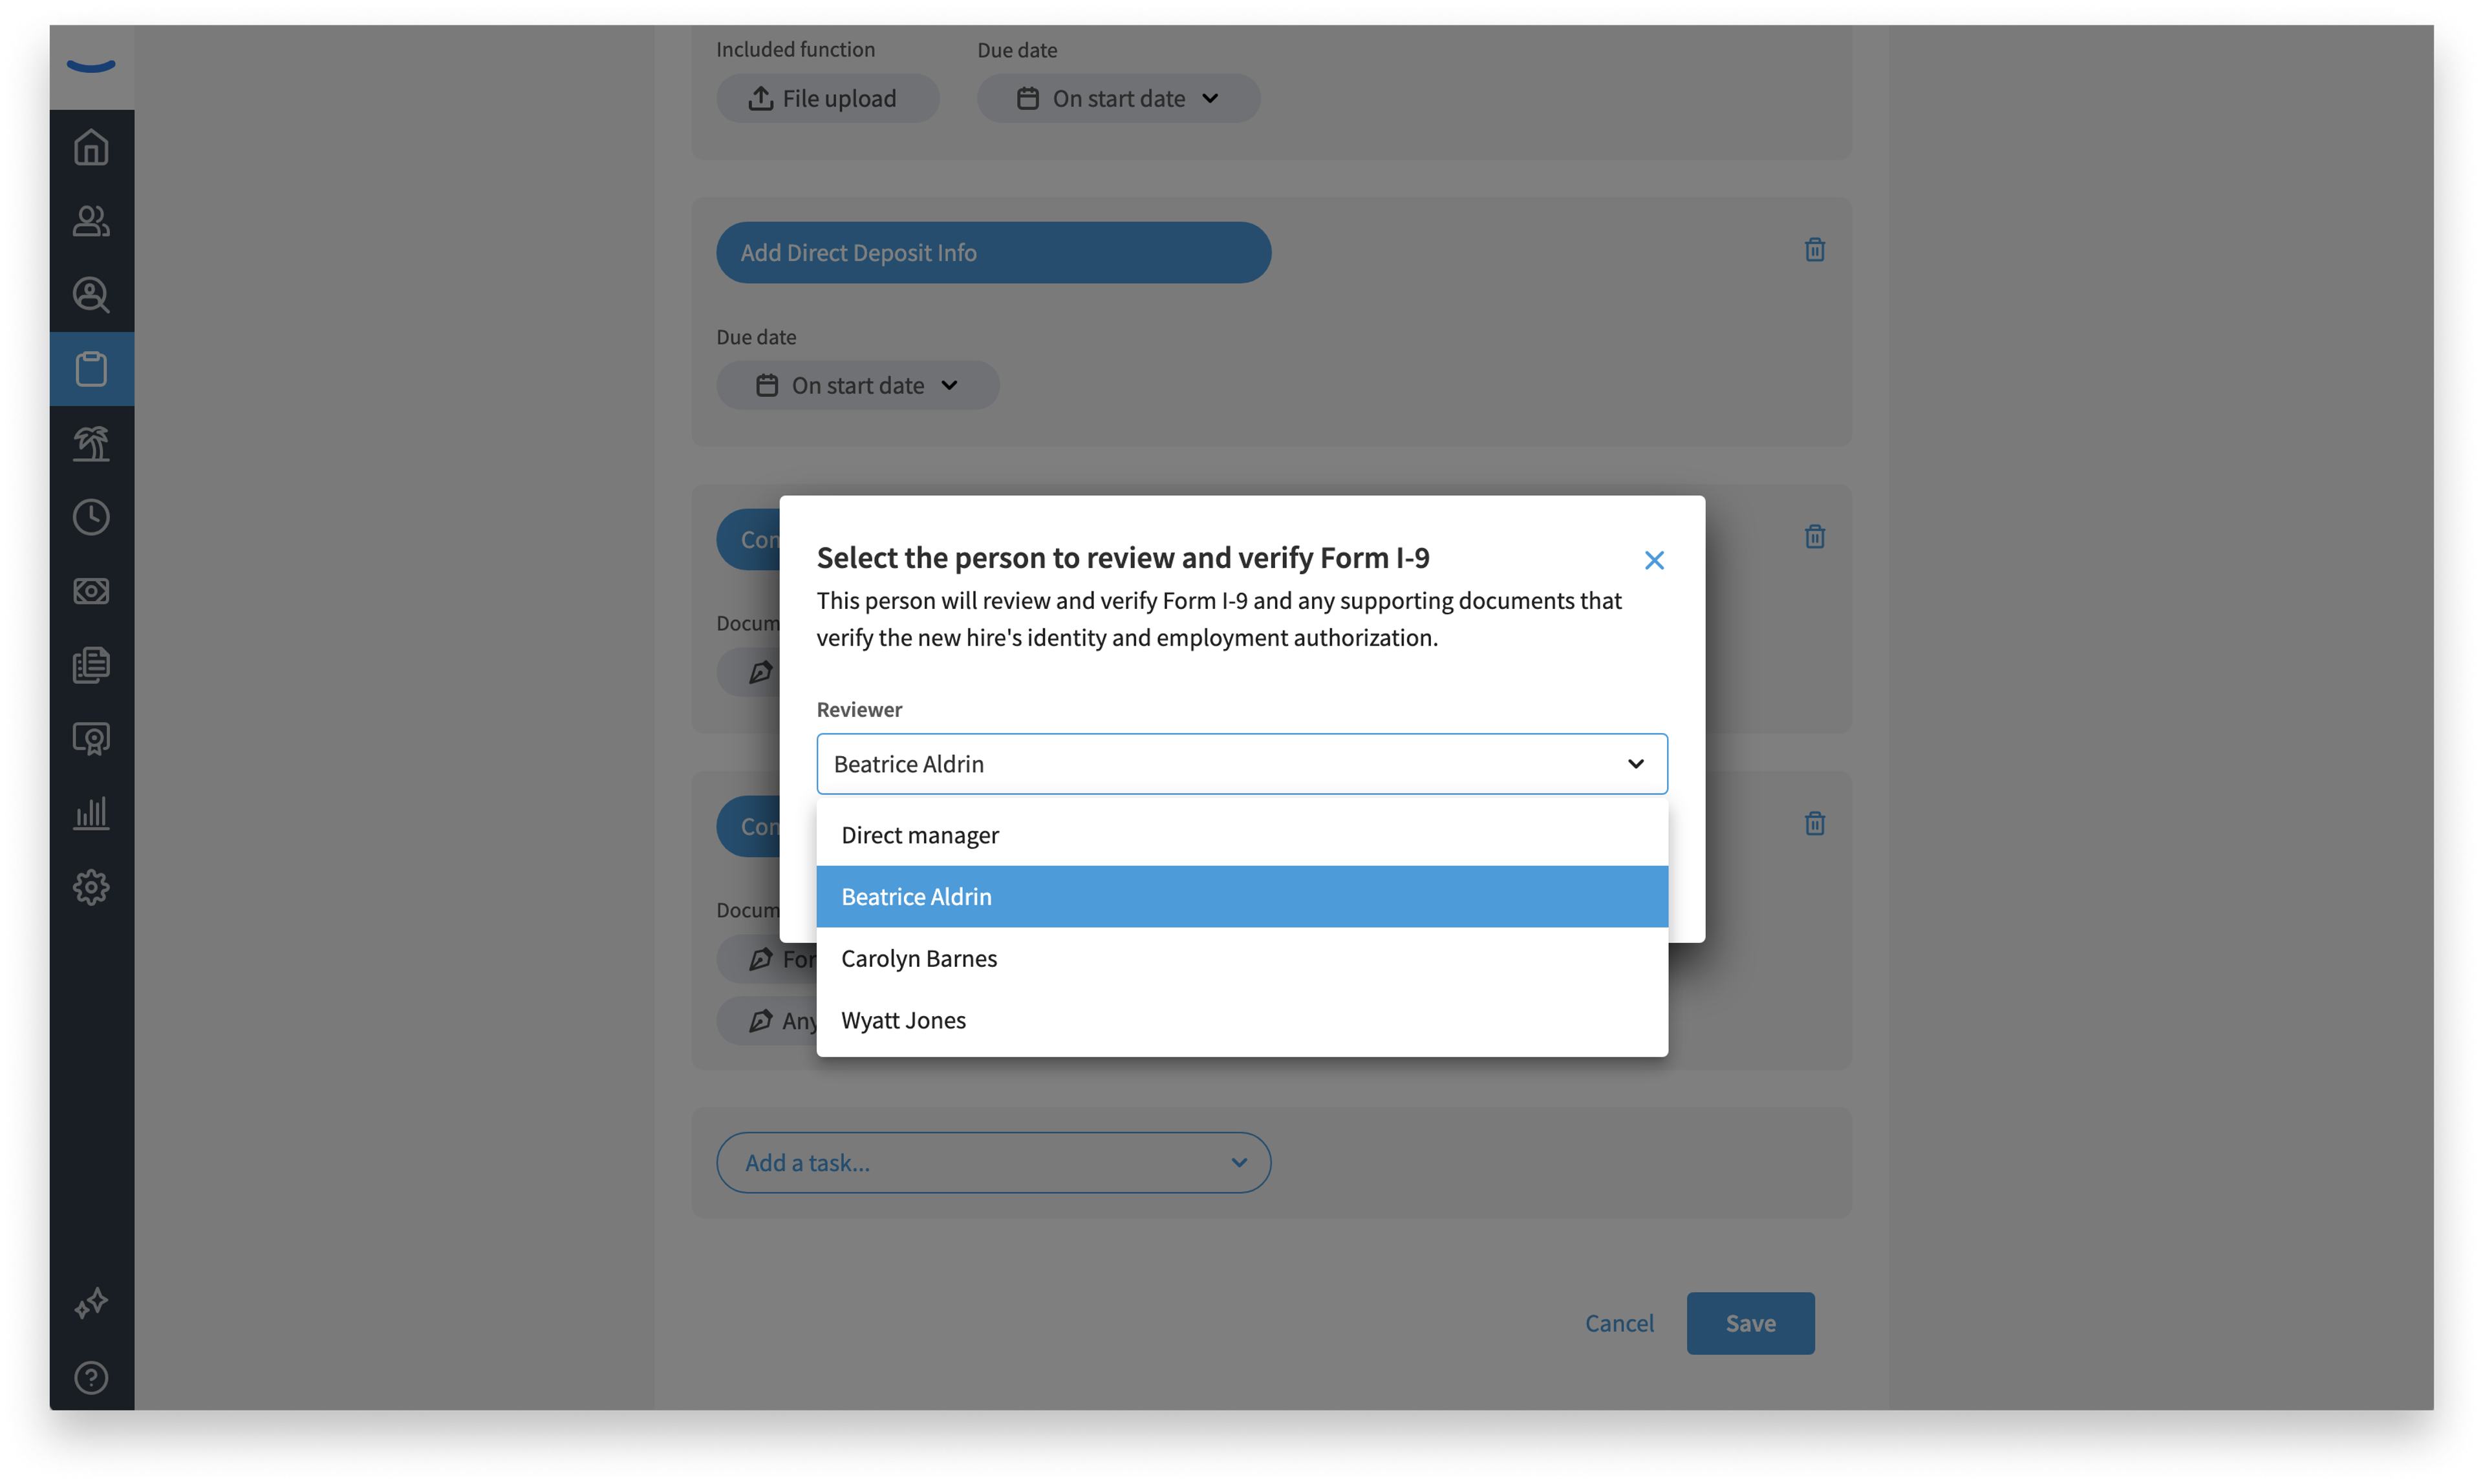Open the On start date dropdown under Direct Deposit
Image resolution: width=2483 pixels, height=1484 pixels.
857,385
